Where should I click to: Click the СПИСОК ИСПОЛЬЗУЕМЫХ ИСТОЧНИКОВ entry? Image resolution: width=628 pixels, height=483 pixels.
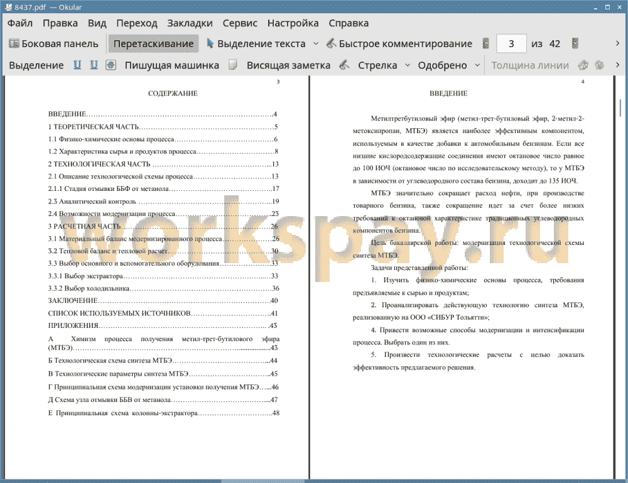[x=163, y=313]
